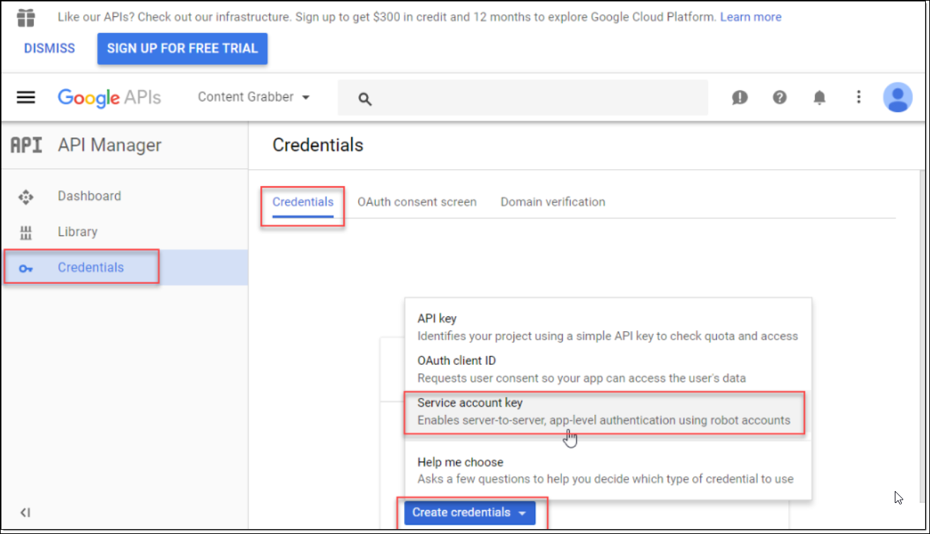Click the search magnifier icon

(x=365, y=99)
